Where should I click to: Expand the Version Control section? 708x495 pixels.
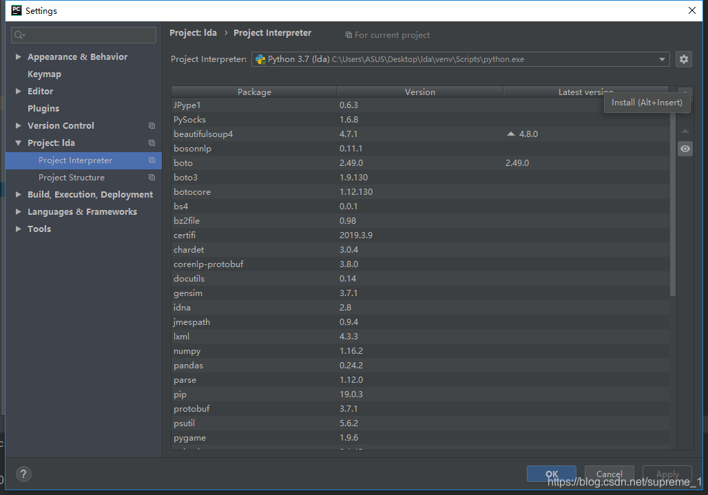pos(18,125)
